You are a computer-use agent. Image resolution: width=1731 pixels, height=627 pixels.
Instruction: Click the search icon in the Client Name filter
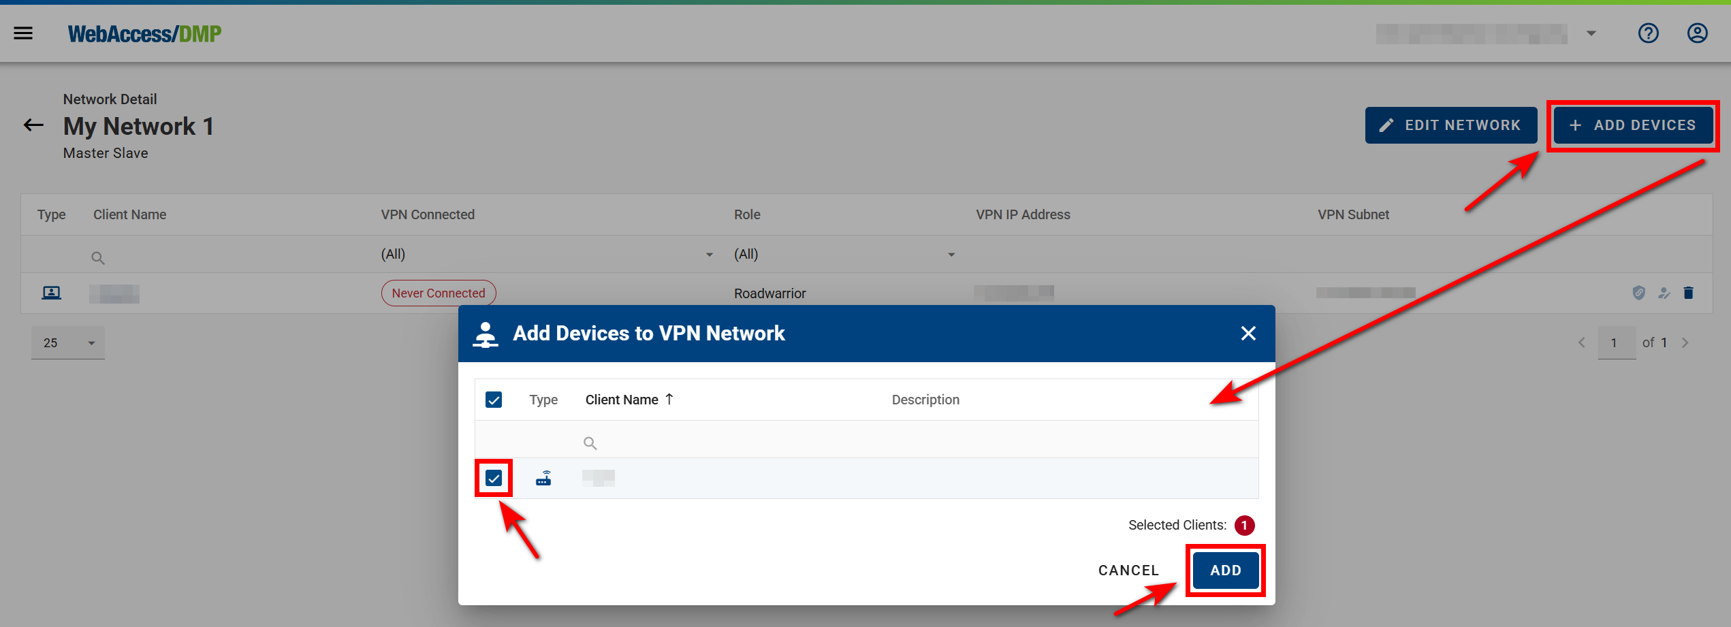97,257
